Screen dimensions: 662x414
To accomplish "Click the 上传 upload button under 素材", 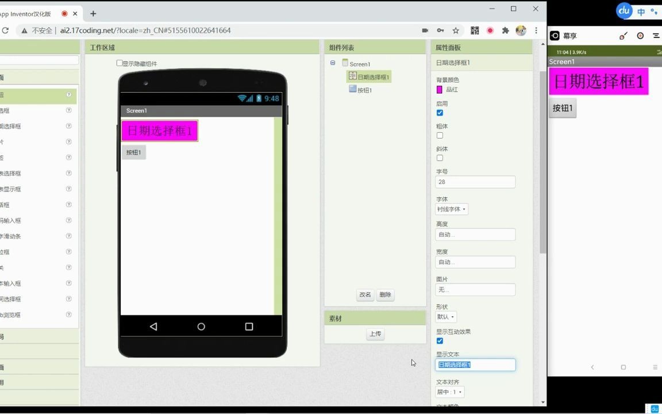I will point(375,333).
